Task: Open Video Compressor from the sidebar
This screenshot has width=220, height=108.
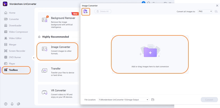Action: [16, 32]
